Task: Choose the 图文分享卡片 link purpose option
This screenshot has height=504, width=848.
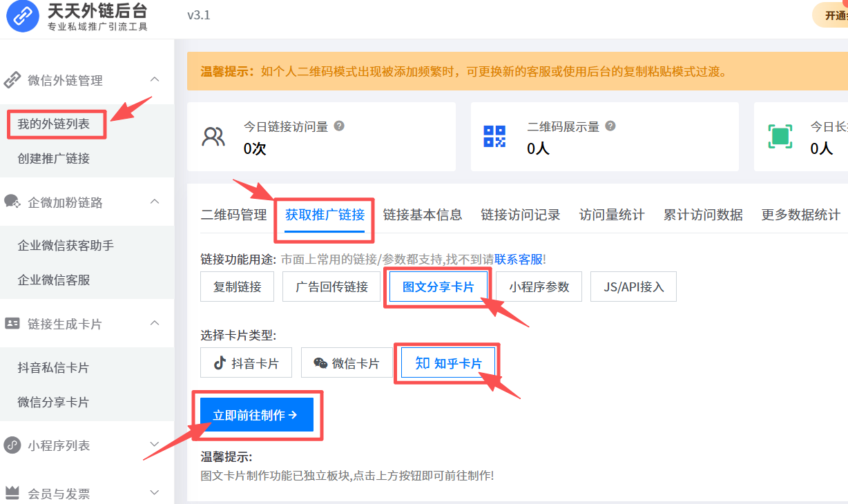Action: (438, 287)
